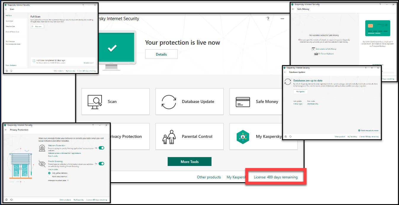Click the Run update button
Image resolution: width=399 pixels, height=205 pixels.
coord(300,91)
